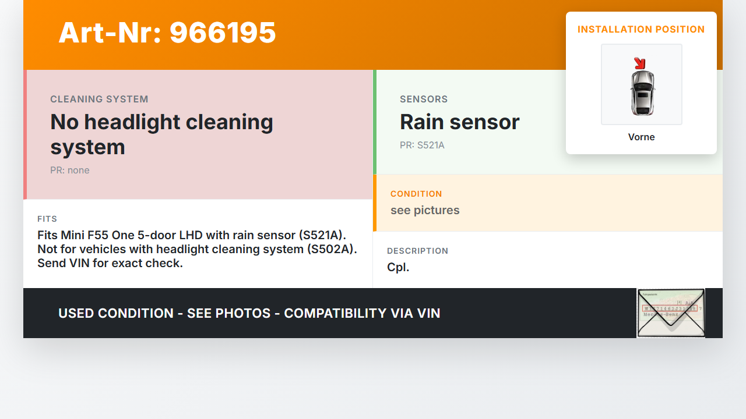Click the Sensors section label
This screenshot has width=746, height=419.
[424, 99]
